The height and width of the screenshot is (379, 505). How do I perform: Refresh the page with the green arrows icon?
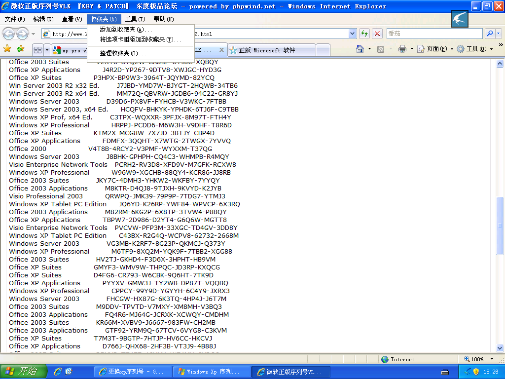(364, 34)
